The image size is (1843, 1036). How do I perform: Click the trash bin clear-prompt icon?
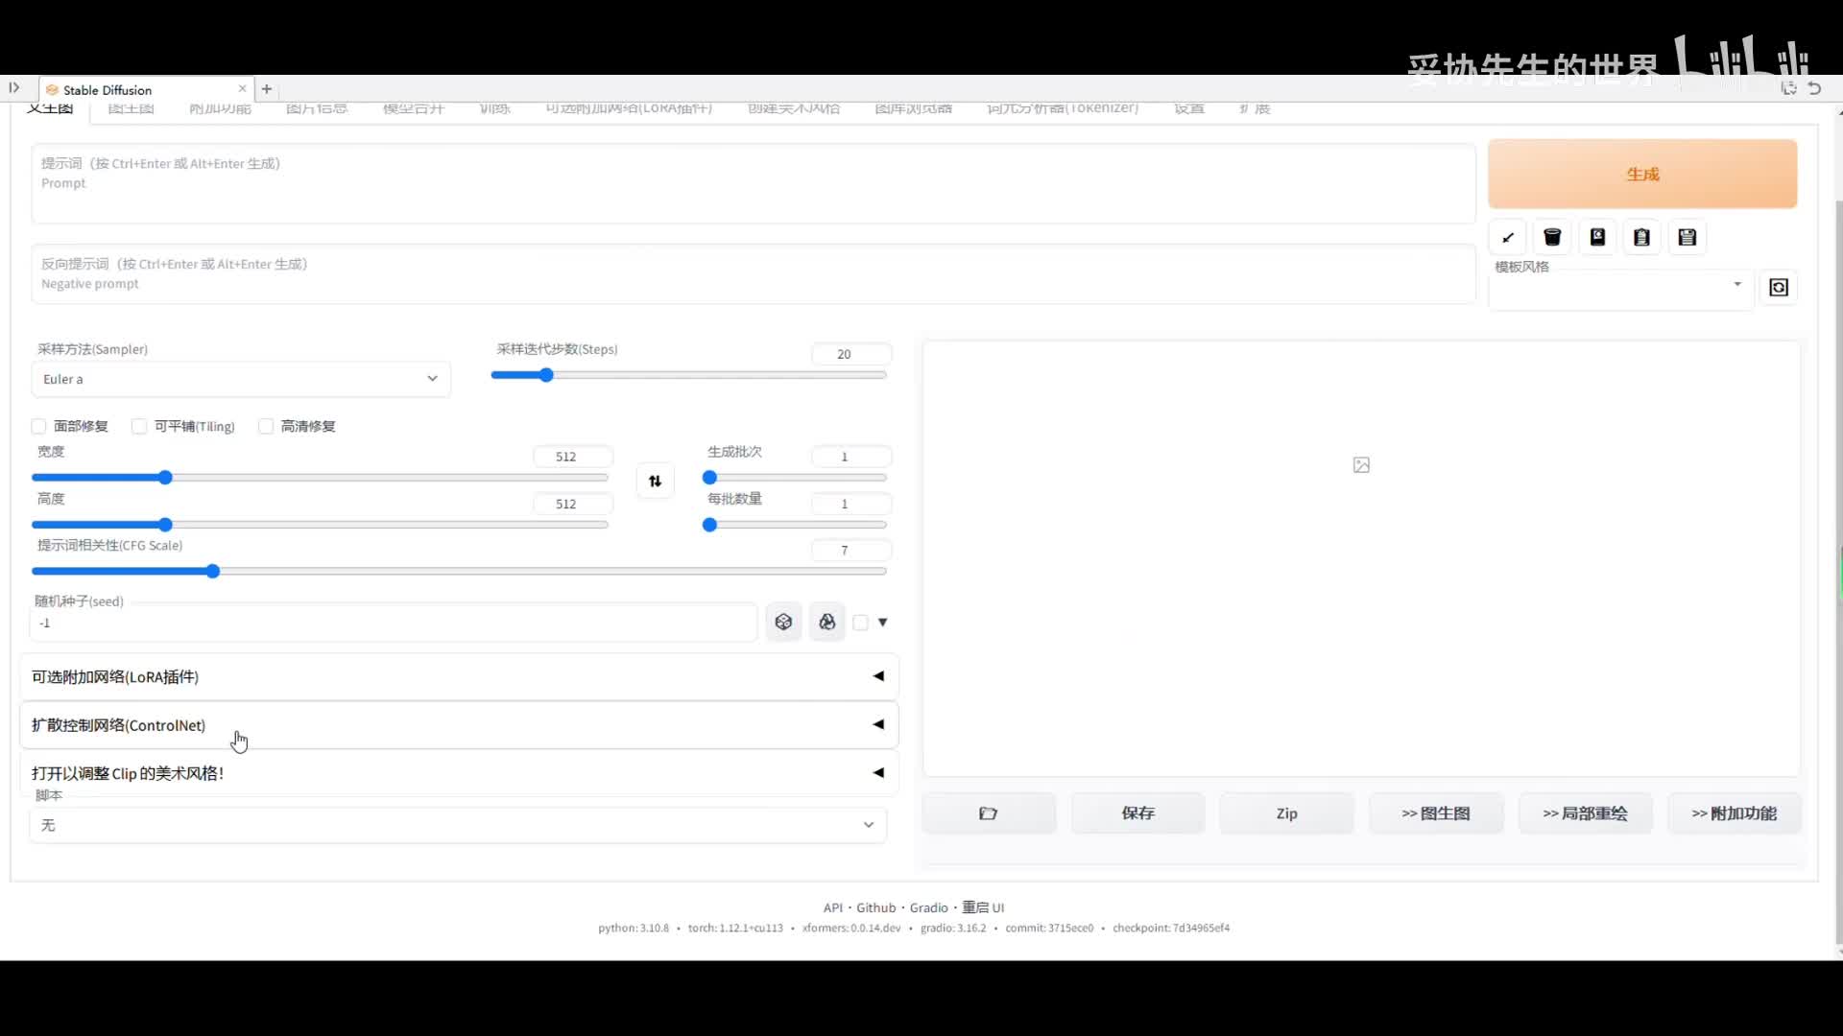(1552, 237)
